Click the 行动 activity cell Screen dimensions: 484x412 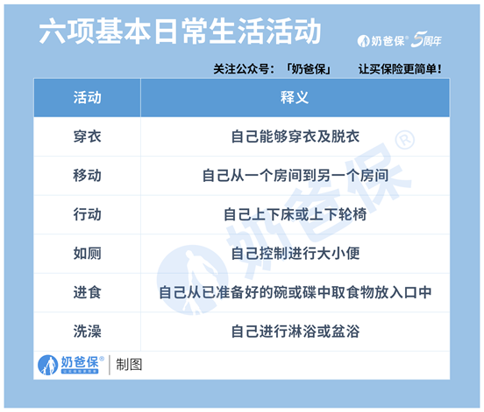pos(87,214)
